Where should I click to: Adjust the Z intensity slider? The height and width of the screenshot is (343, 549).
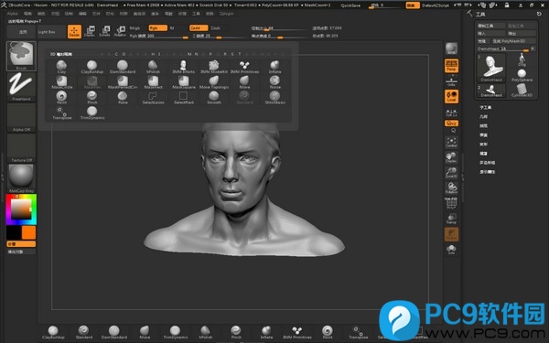point(219,36)
